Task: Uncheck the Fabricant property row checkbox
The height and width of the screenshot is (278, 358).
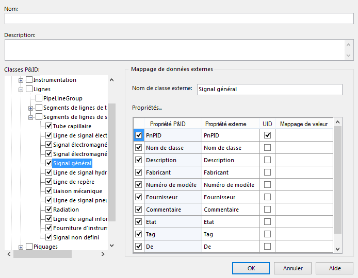Action: click(x=138, y=172)
